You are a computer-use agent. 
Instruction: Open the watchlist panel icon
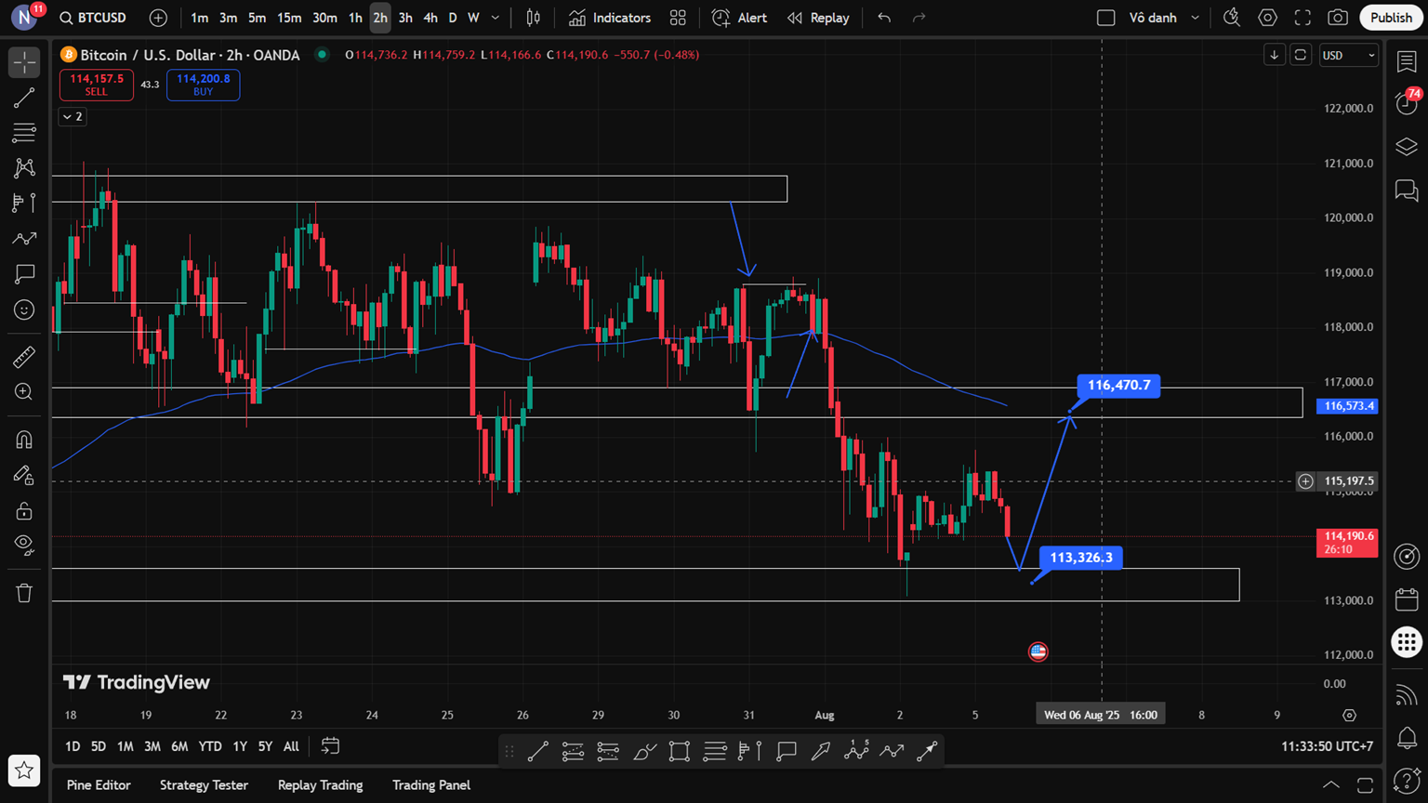(1407, 62)
